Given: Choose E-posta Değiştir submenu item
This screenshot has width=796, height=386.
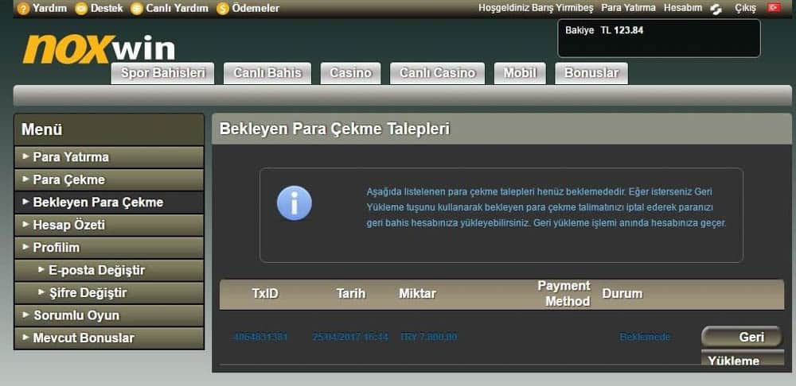Looking at the screenshot, I should [x=109, y=270].
